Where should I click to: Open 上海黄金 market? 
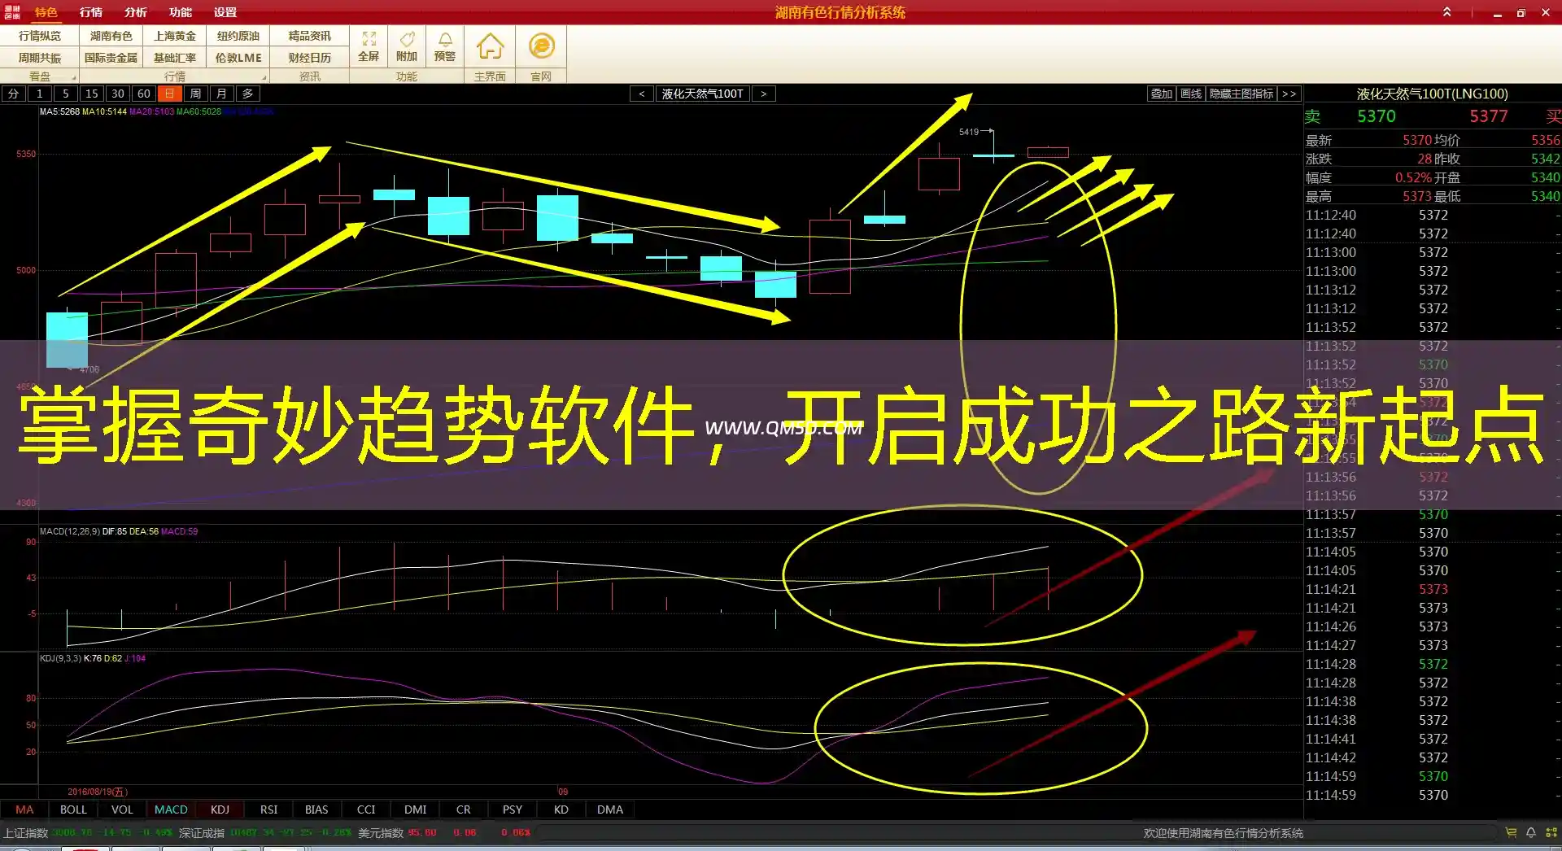[175, 36]
